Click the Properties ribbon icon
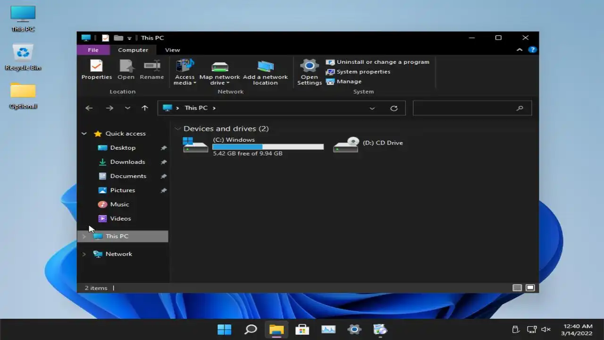The width and height of the screenshot is (604, 340). pyautogui.click(x=96, y=65)
